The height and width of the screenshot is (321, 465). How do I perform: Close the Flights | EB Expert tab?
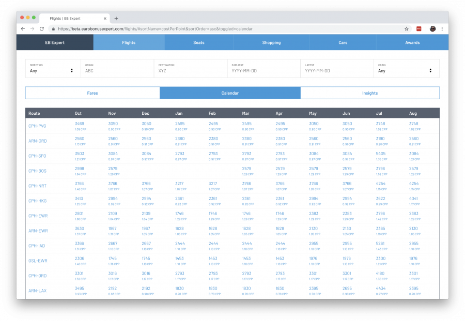(105, 18)
